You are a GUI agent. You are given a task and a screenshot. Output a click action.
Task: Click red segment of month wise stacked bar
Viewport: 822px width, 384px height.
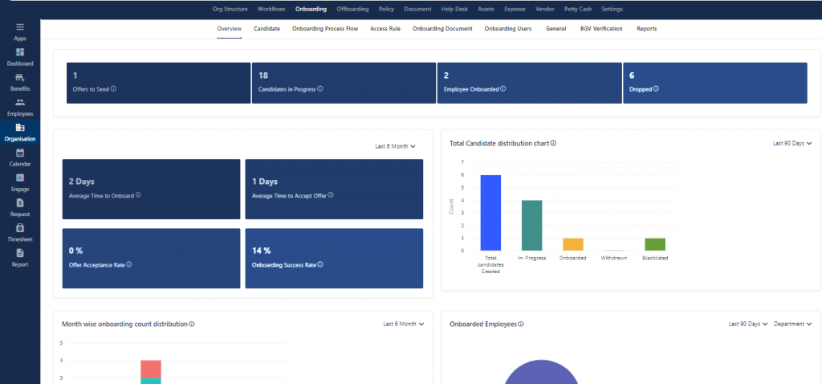point(151,369)
